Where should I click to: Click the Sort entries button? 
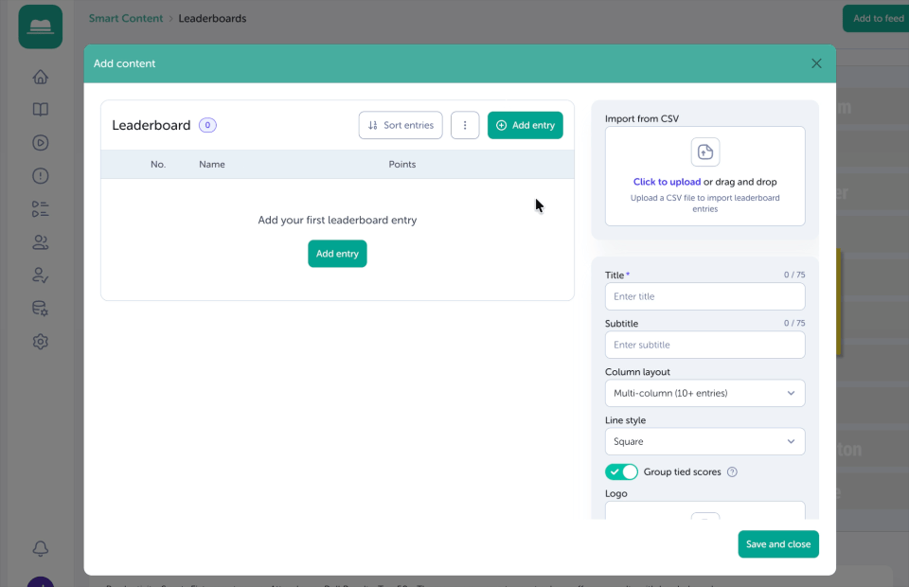(401, 125)
